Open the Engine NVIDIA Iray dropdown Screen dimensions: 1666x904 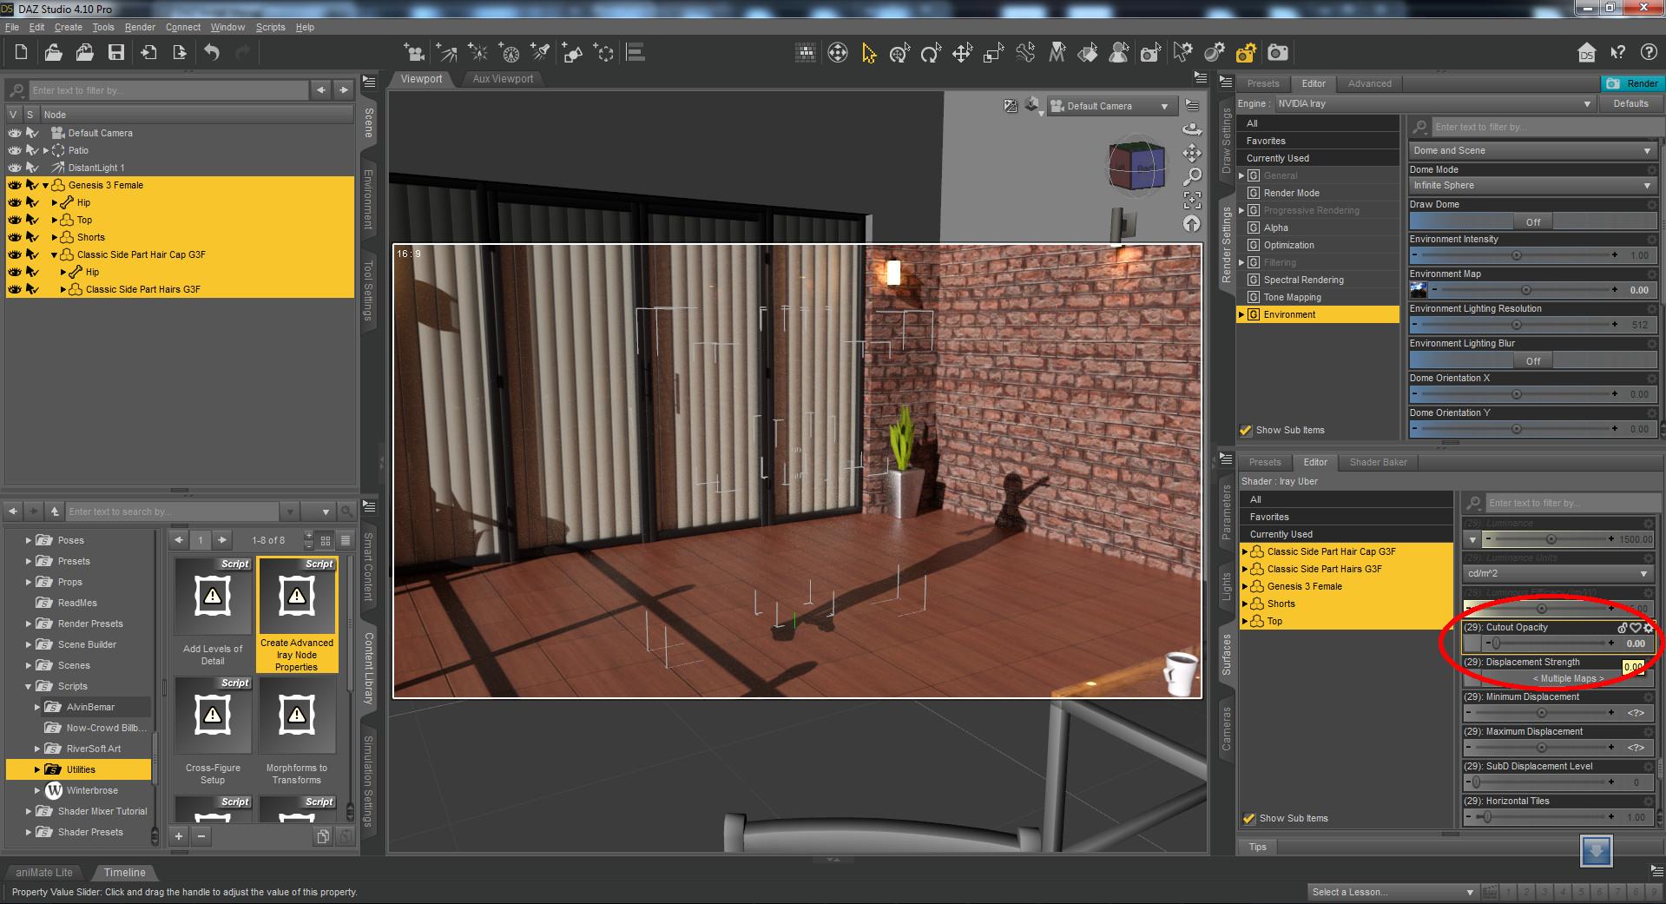click(1435, 103)
